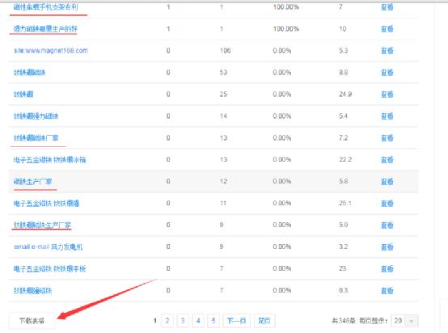Image resolution: width=448 pixels, height=333 pixels.
Task: Open the 电子五金磁铁 钕铁硼冰箱 keyword link
Action: tap(49, 160)
